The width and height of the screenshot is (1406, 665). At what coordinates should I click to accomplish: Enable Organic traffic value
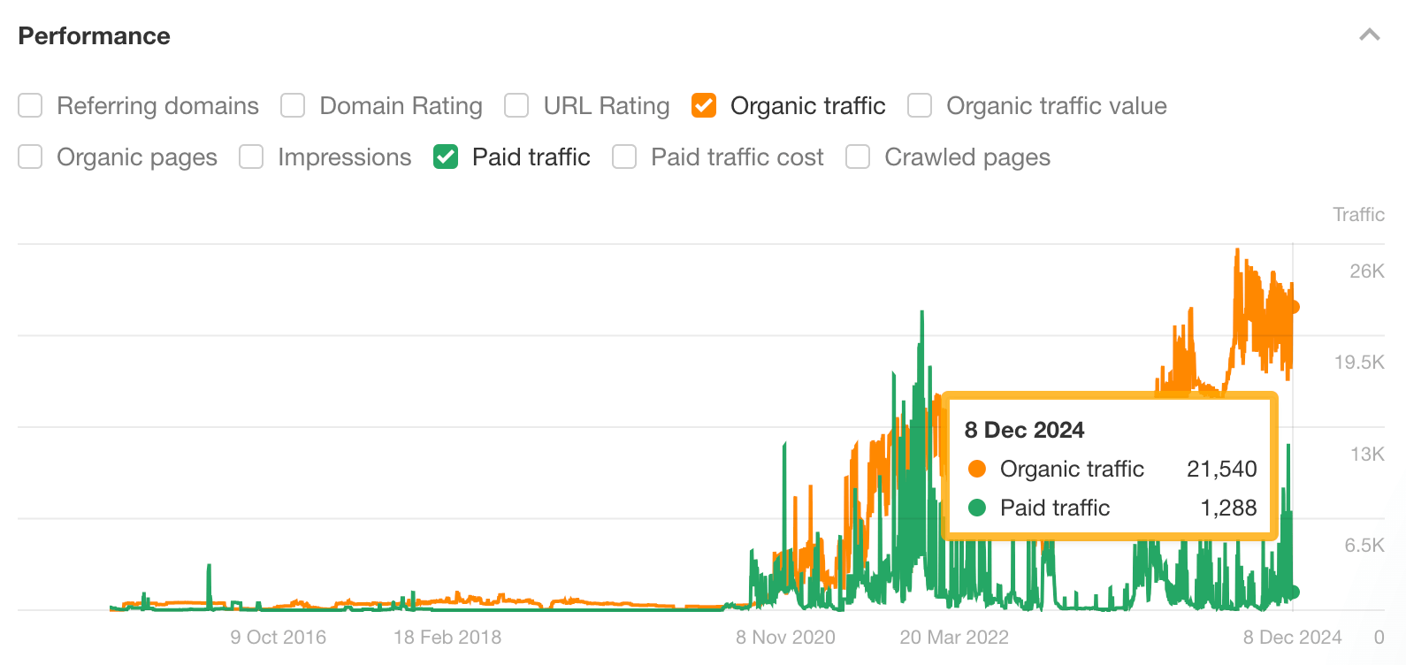919,105
